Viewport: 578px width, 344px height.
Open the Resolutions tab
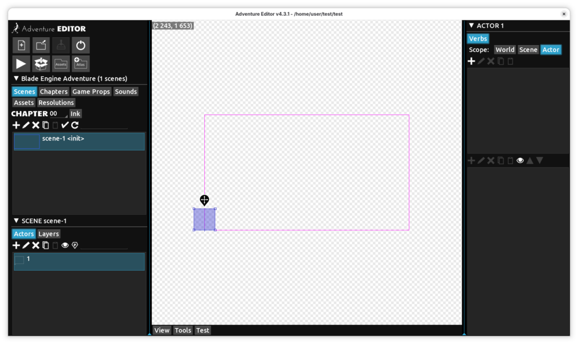56,103
